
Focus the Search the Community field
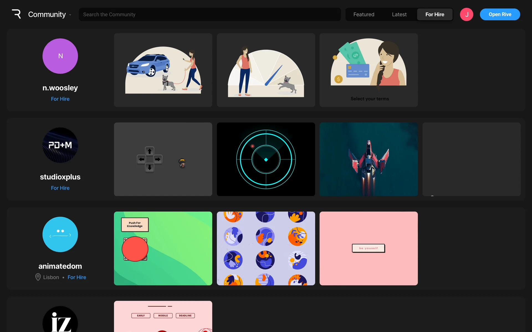209,14
